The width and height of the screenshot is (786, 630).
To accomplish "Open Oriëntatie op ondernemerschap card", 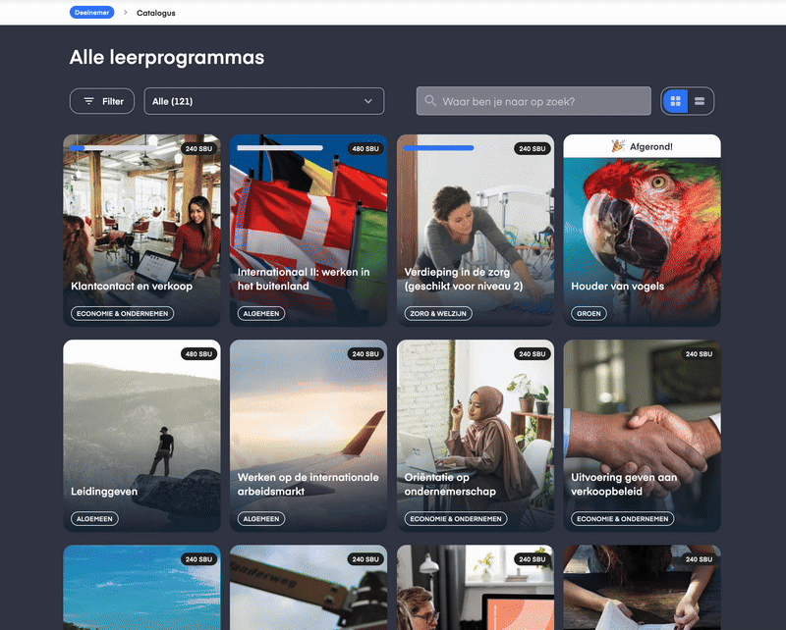I will coord(476,436).
